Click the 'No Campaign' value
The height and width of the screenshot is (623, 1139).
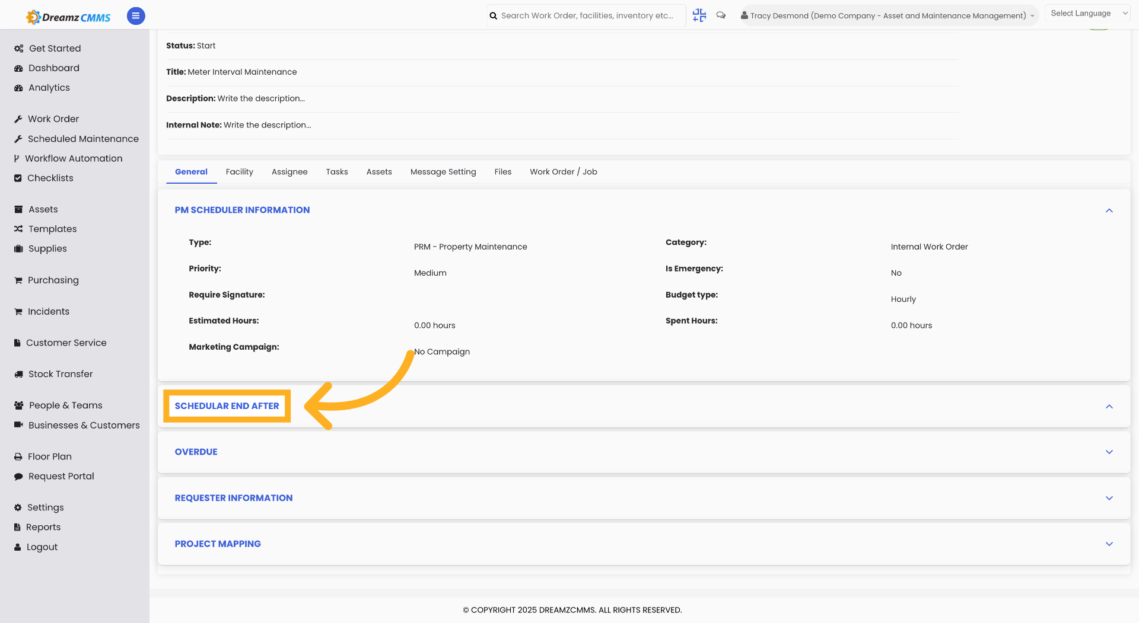tap(442, 352)
